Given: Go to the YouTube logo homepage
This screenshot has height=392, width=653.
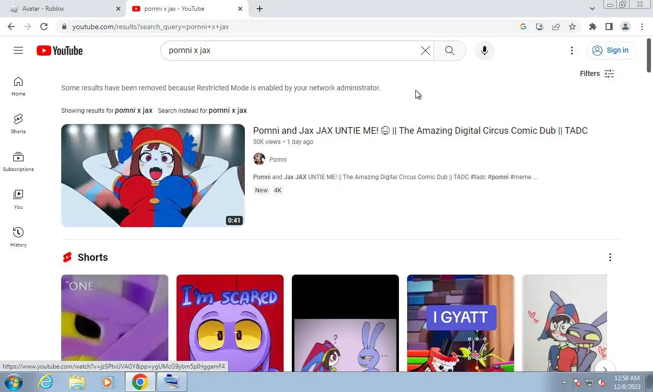Looking at the screenshot, I should 60,51.
